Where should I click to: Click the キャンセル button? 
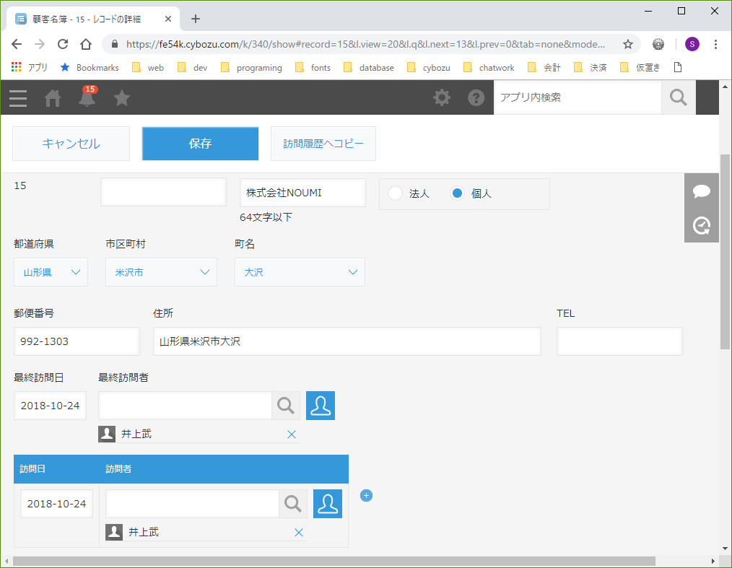point(71,144)
